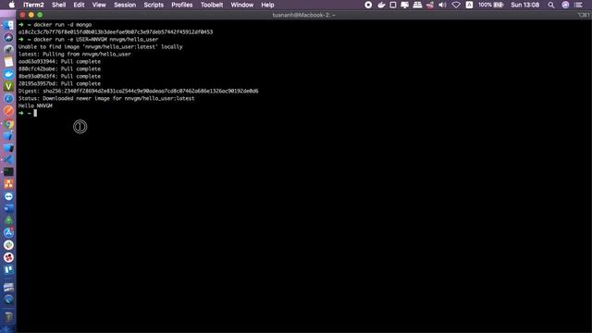Image resolution: width=592 pixels, height=333 pixels.
Task: Open Finder in the Dock
Action: click(8, 25)
